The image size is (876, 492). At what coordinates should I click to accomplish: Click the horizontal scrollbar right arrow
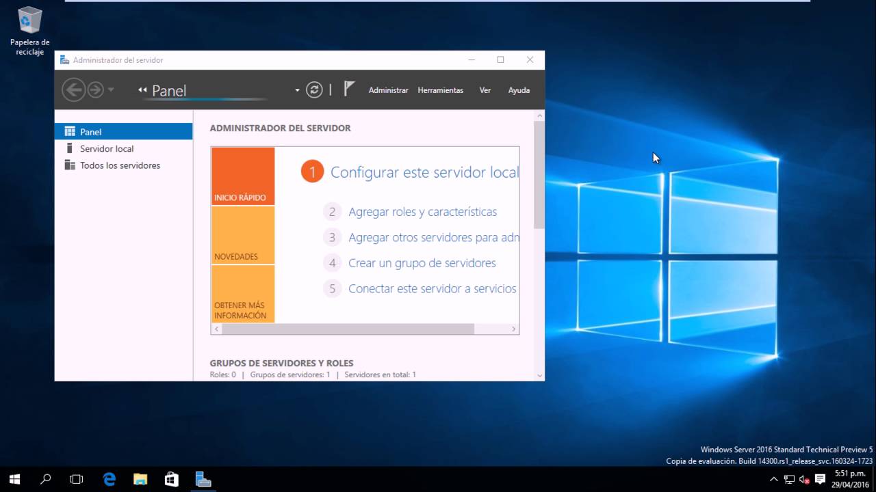click(x=514, y=329)
